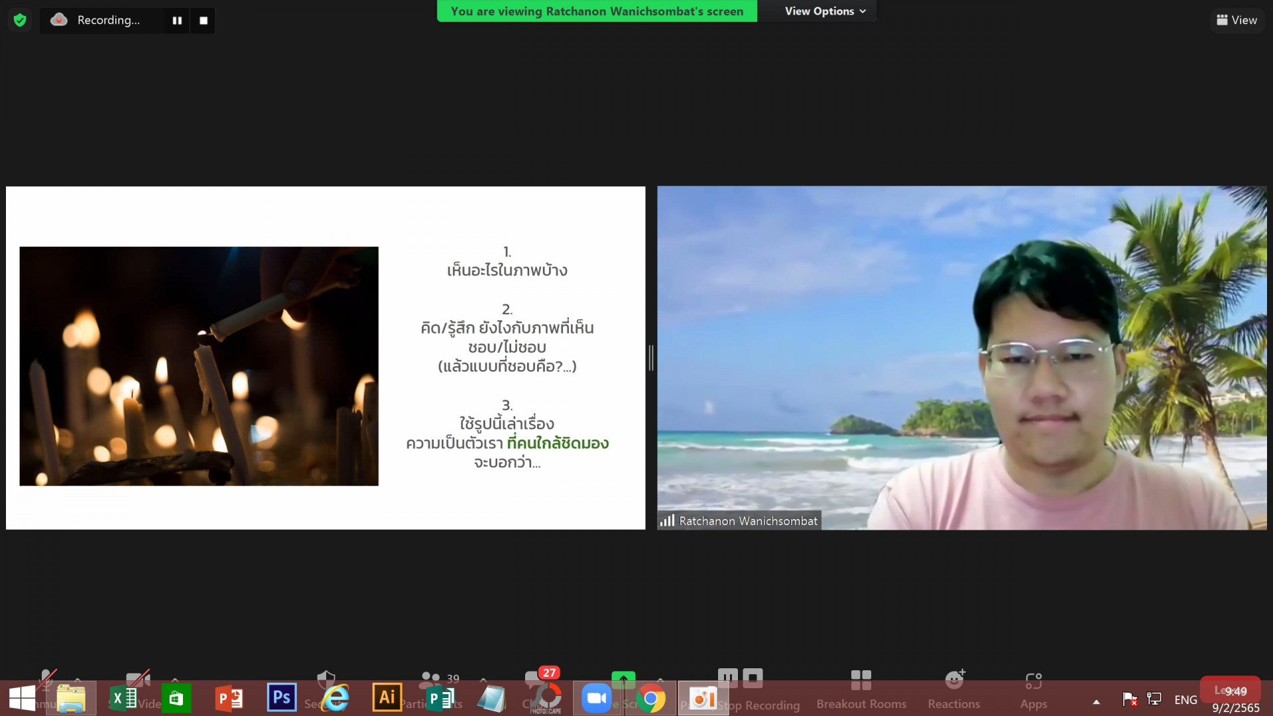Stop the cloud recording at top
This screenshot has height=716, width=1273.
click(204, 21)
